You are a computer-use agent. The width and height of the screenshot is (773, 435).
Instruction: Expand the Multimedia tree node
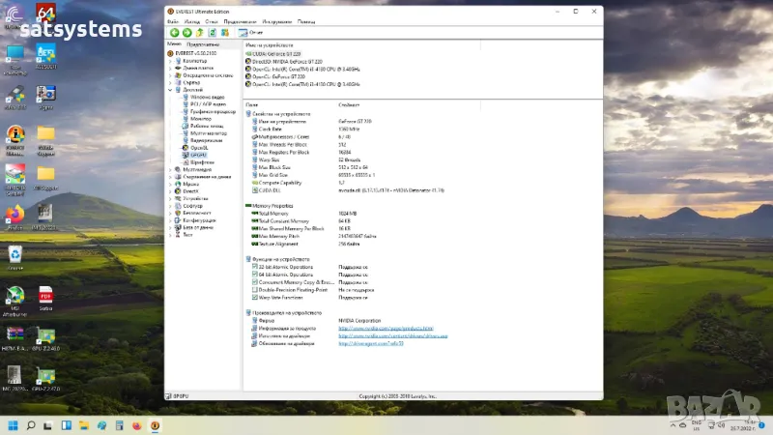click(x=171, y=169)
